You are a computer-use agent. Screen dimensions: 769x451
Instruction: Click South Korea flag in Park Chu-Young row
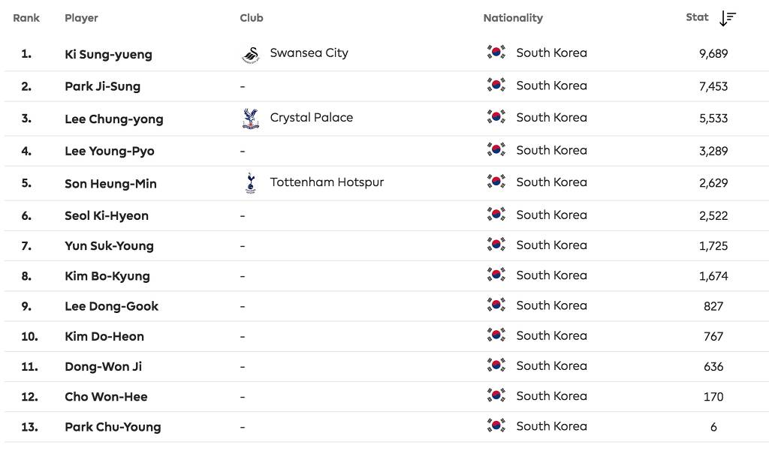coord(496,426)
